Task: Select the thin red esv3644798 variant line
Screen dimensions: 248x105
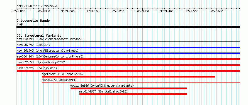Action: pyautogui.click(x=128, y=42)
